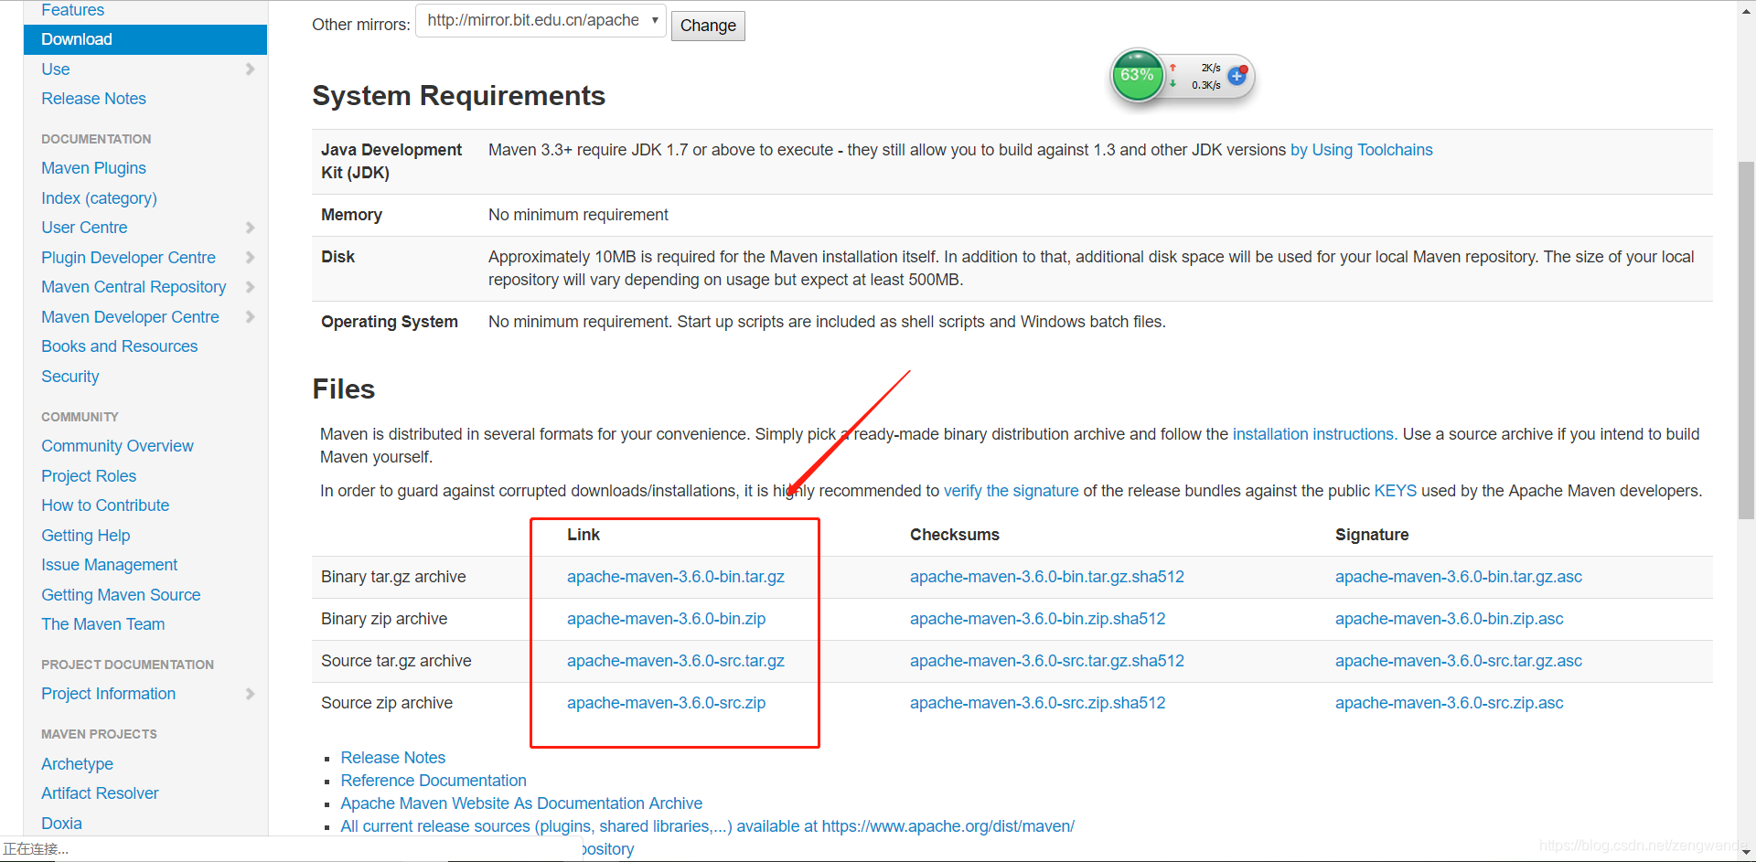Open the Maven Plugins page

93,168
